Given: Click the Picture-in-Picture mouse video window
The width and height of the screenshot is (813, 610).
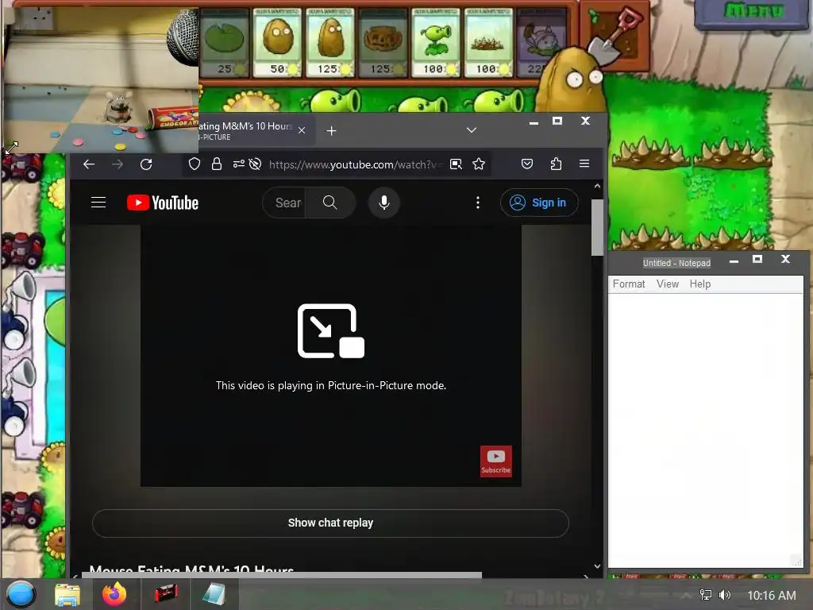Looking at the screenshot, I should (101, 80).
